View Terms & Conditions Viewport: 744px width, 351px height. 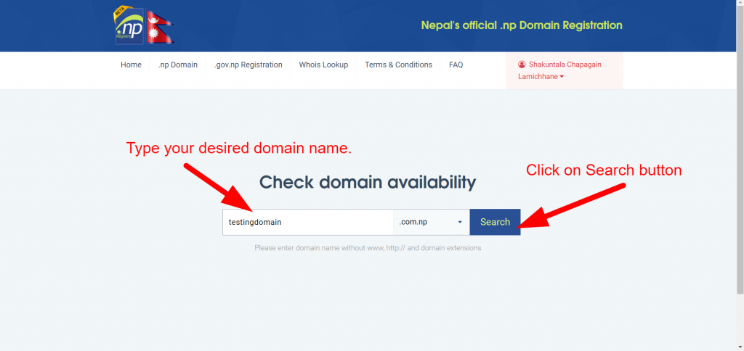(x=399, y=65)
